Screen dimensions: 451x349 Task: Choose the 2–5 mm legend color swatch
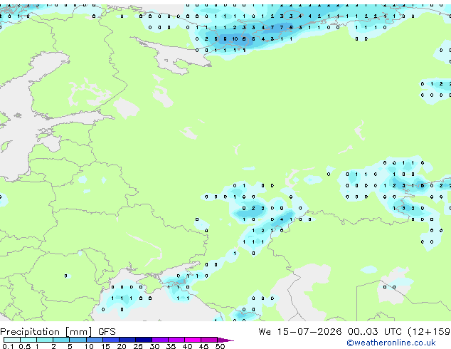61,340
